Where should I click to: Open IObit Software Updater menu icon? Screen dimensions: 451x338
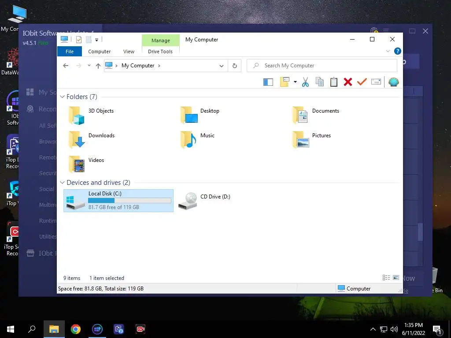[x=386, y=30]
